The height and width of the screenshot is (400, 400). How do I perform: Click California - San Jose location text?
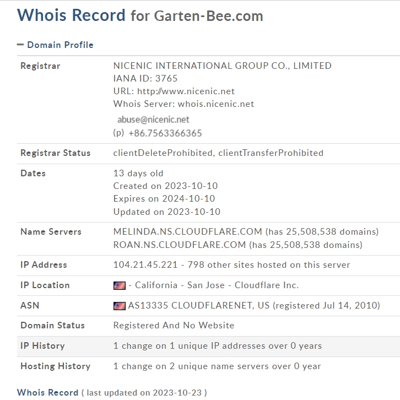pyautogui.click(x=180, y=285)
